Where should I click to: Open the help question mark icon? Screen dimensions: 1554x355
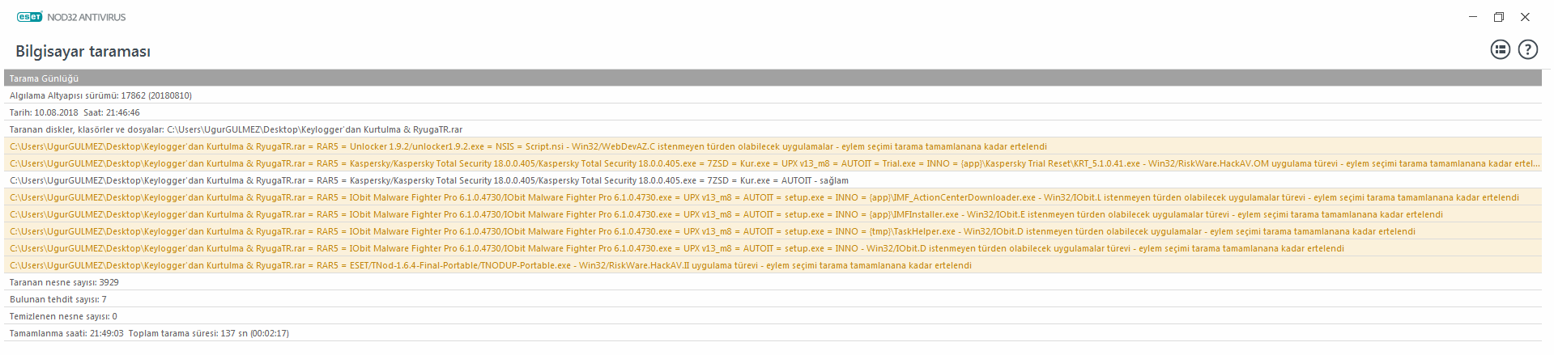click(x=1527, y=50)
